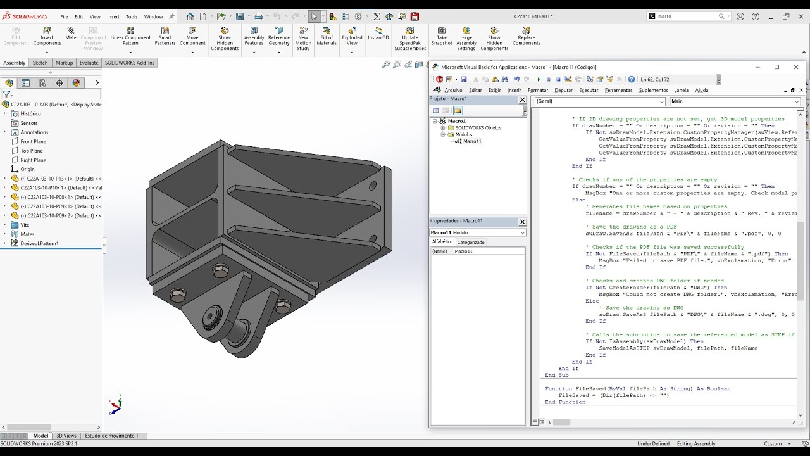Screen dimensions: 810x456
Task: Open the Save dropdown arrow
Action: point(248,16)
